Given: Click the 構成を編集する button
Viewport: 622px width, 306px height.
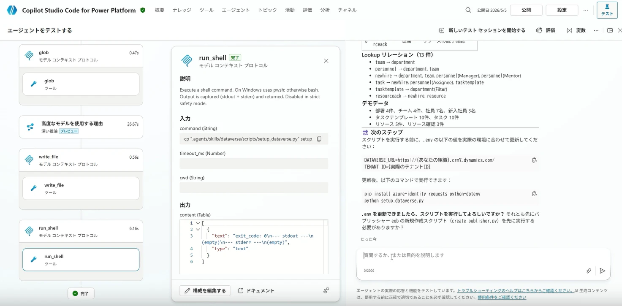Looking at the screenshot, I should (205, 291).
